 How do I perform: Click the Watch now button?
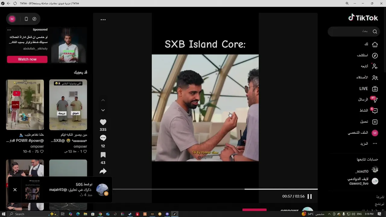click(27, 59)
